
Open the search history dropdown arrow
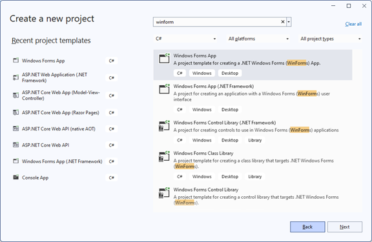point(289,22)
